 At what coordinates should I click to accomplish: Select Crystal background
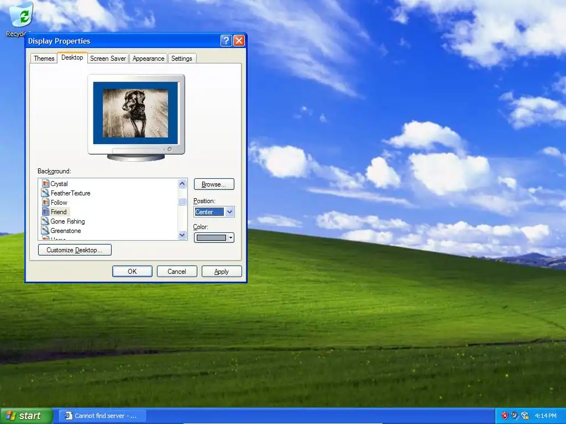(59, 183)
